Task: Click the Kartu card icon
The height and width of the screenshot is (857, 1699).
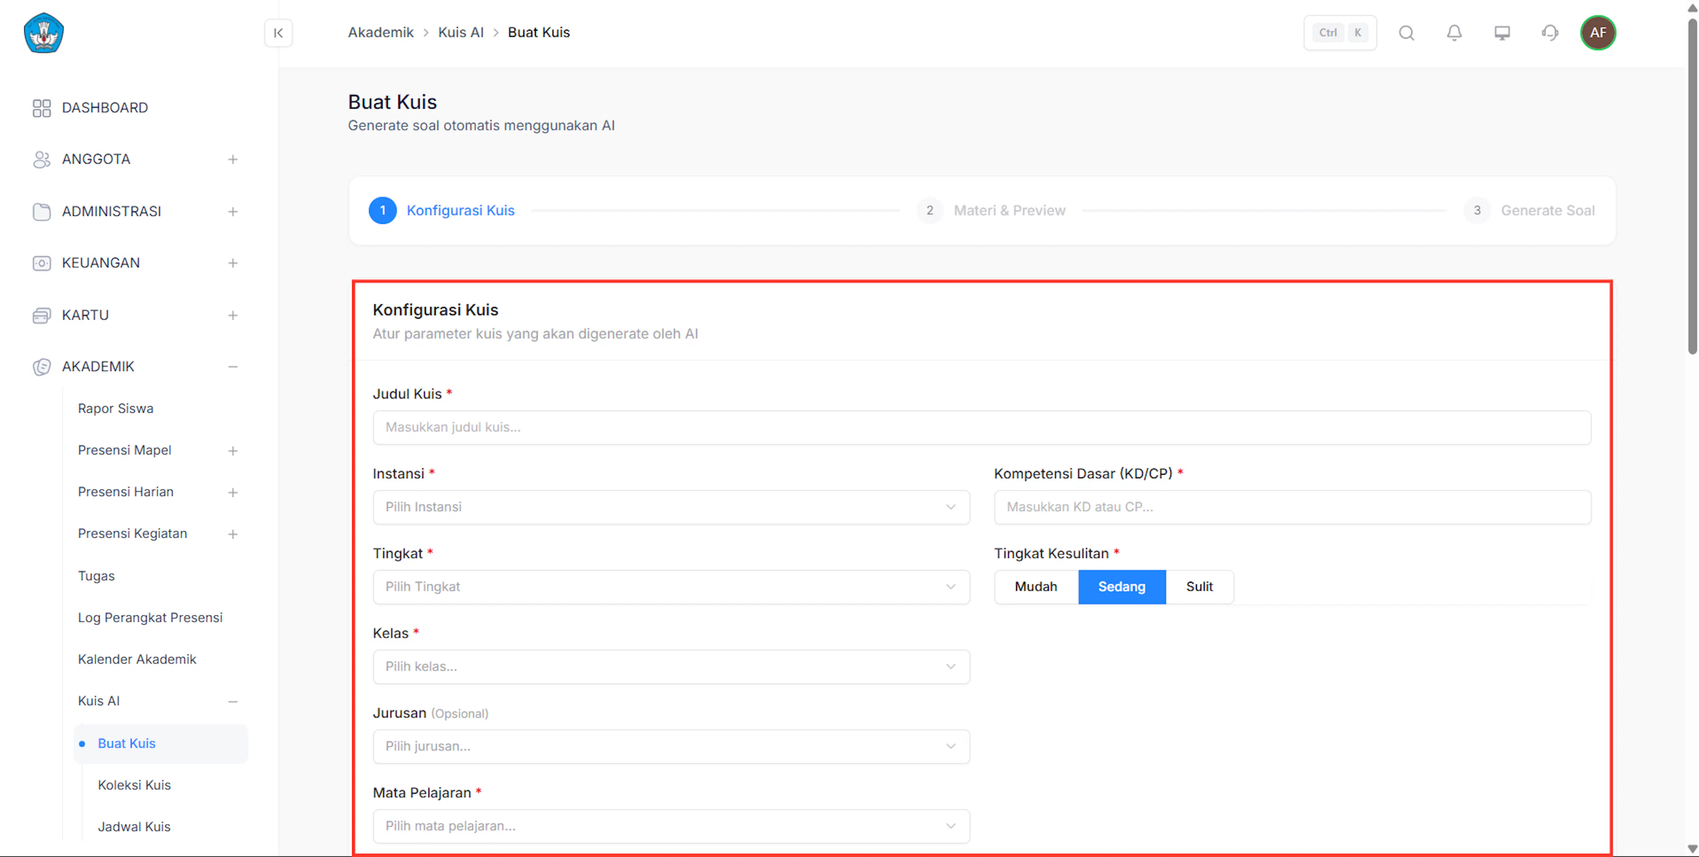Action: coord(42,315)
